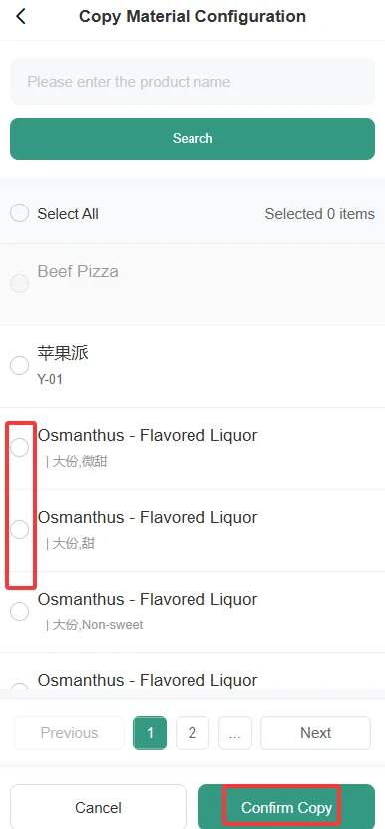Click the Previous page button
Image resolution: width=385 pixels, height=829 pixels.
coord(69,733)
